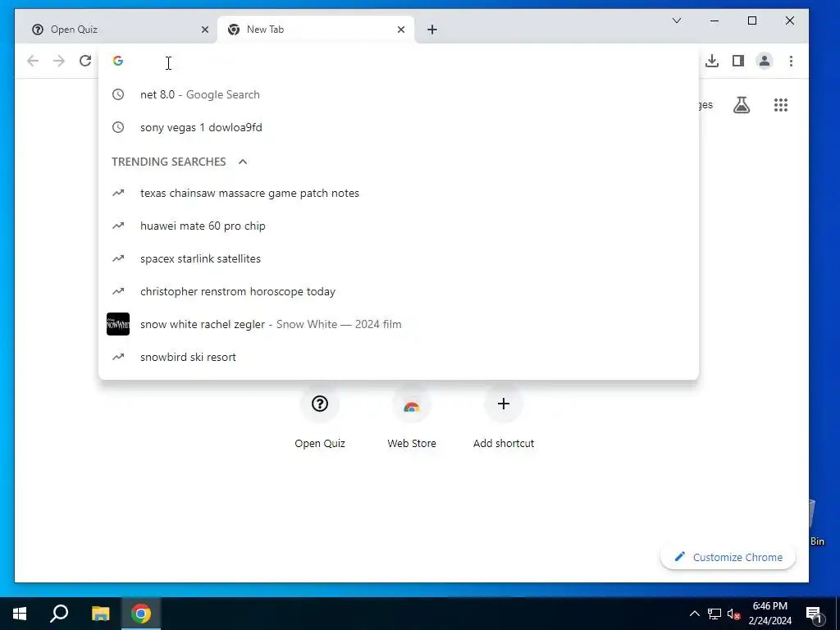Click the Customize Chrome button

(x=728, y=557)
